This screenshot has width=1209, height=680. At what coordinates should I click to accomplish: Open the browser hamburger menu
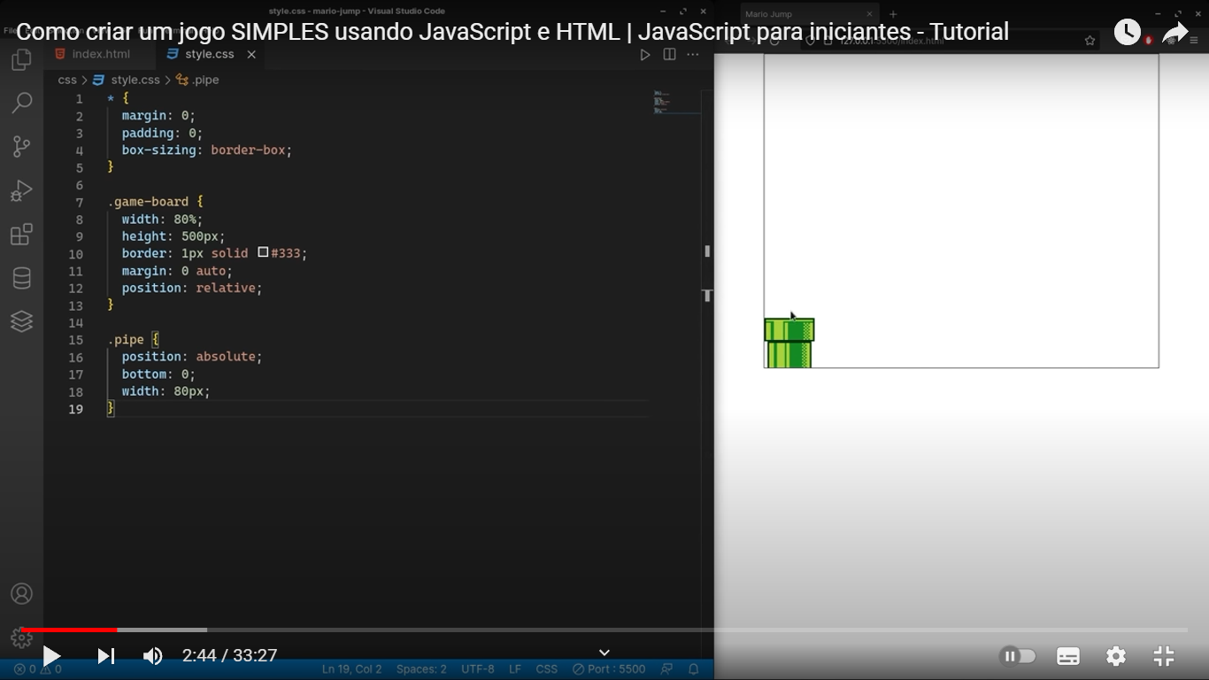point(1194,41)
